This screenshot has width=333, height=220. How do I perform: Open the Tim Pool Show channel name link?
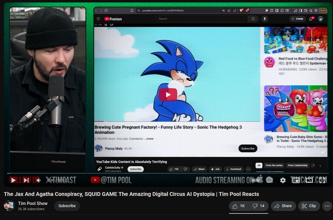[x=33, y=203]
